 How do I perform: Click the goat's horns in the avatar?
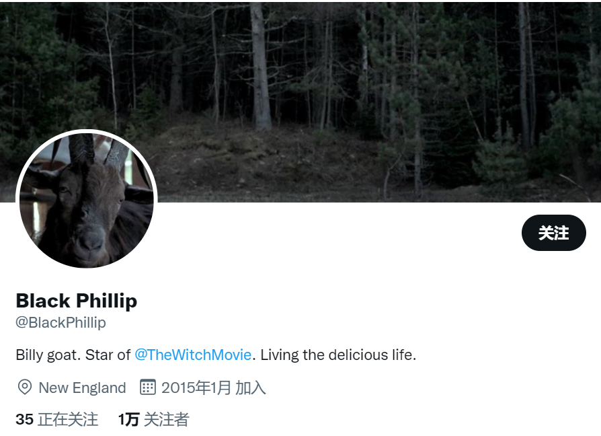coord(97,150)
